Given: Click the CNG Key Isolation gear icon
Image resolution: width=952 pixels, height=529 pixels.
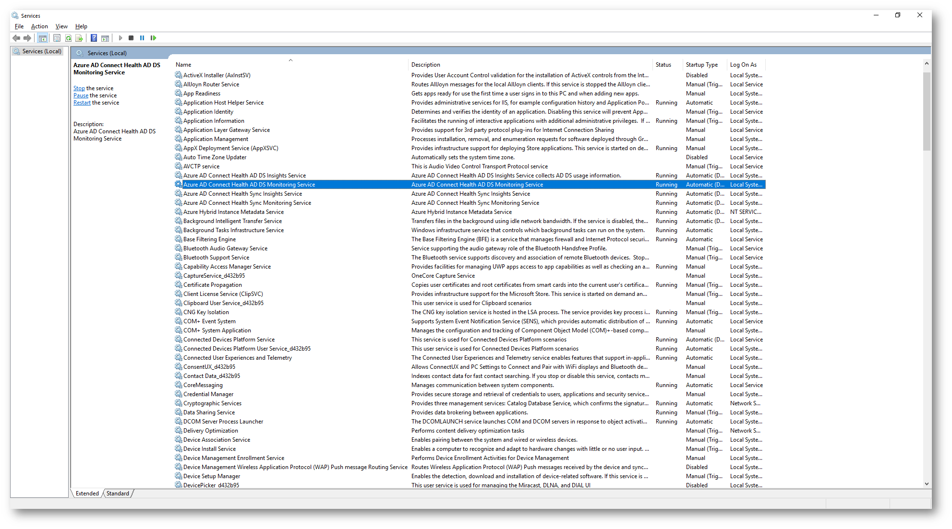Looking at the screenshot, I should click(x=178, y=312).
